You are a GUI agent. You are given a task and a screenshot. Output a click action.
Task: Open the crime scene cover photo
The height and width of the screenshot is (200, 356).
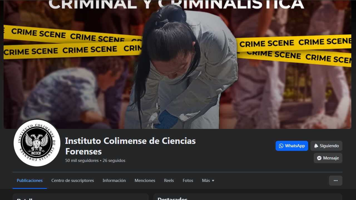(177, 64)
